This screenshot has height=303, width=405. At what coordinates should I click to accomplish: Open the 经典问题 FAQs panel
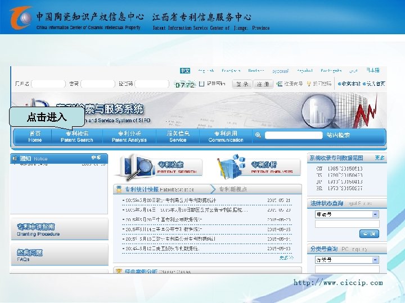coord(60,255)
